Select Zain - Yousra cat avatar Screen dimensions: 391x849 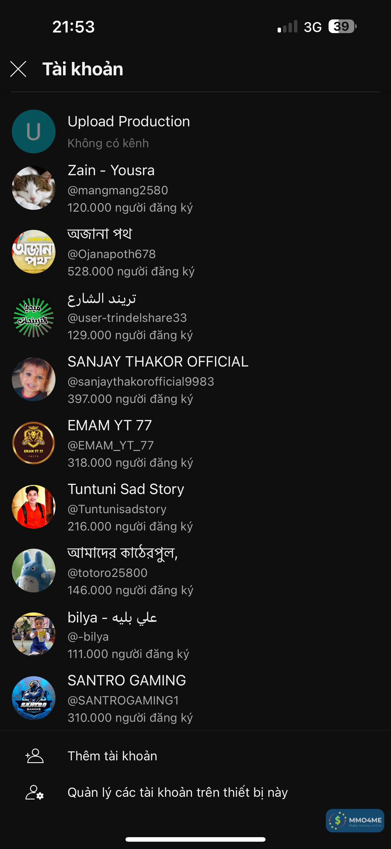(34, 188)
